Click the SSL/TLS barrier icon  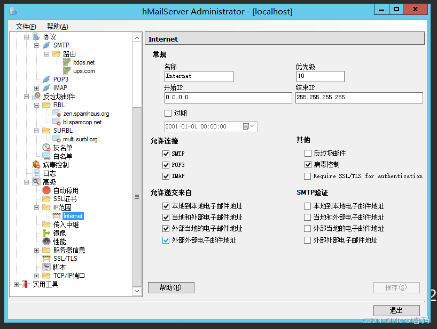pyautogui.click(x=46, y=259)
